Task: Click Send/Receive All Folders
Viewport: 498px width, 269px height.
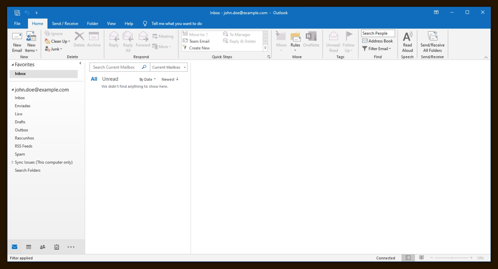Action: [433, 42]
